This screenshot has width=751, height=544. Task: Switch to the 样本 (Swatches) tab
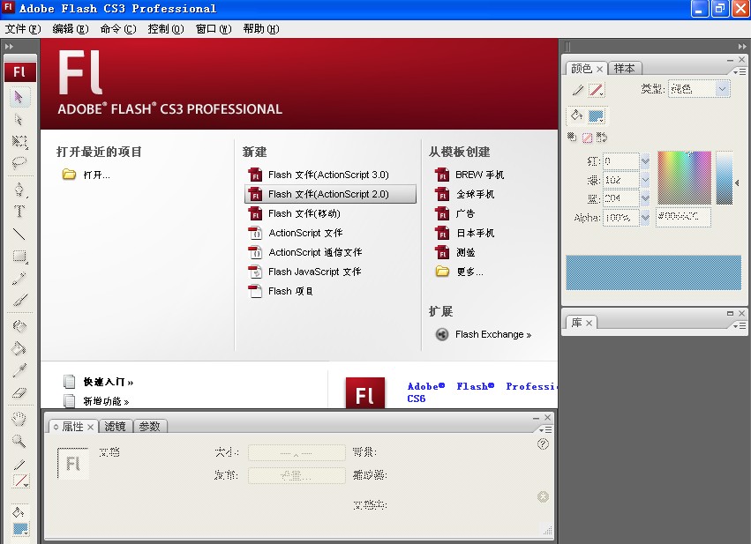(625, 68)
